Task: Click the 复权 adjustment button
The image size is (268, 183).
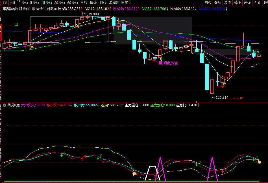Action: coord(208,3)
